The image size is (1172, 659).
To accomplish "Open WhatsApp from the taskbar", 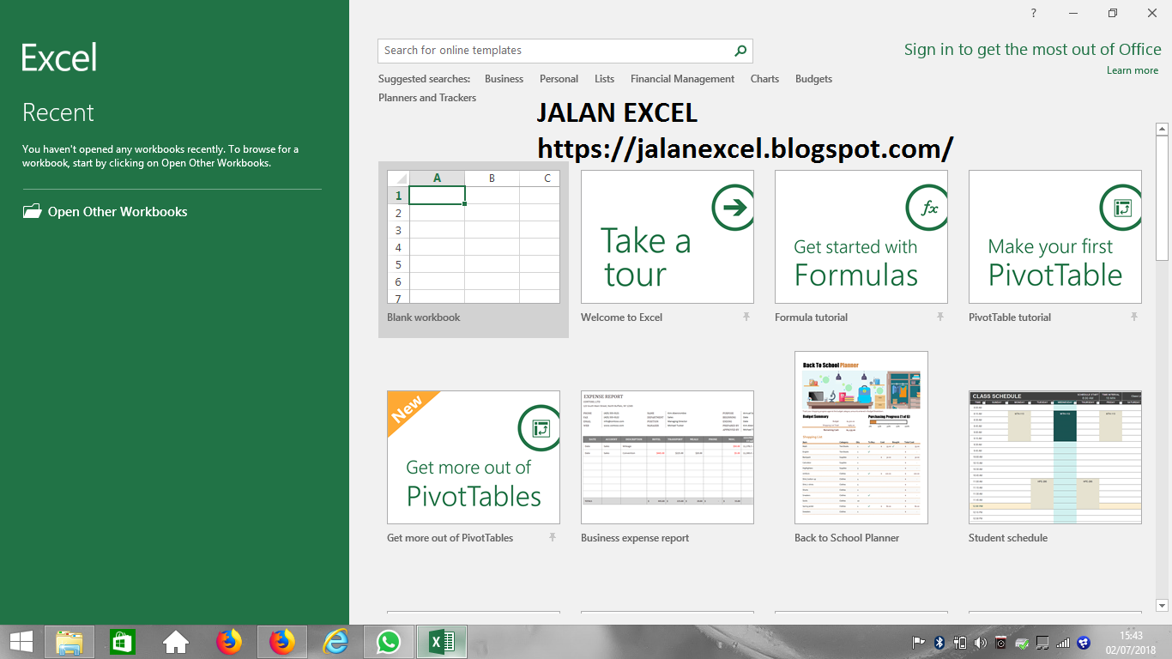I will (388, 641).
